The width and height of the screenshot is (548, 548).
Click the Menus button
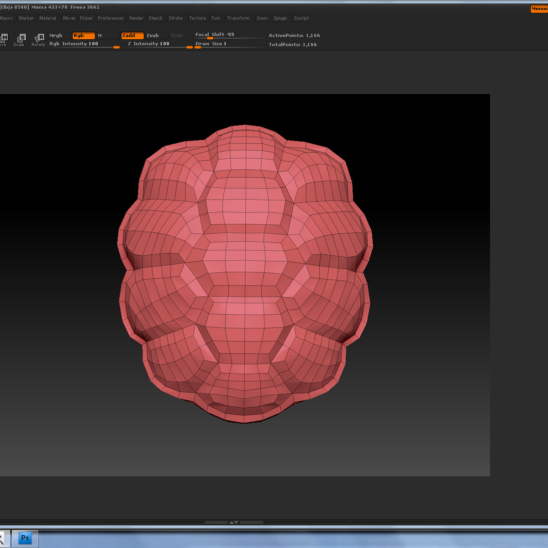[539, 9]
